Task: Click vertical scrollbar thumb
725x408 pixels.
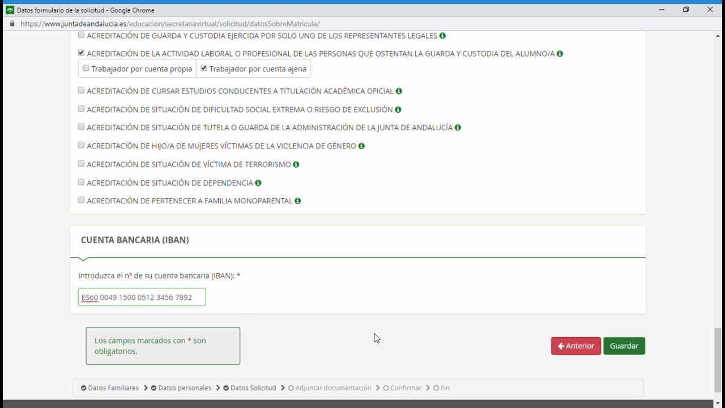Action: click(x=718, y=360)
